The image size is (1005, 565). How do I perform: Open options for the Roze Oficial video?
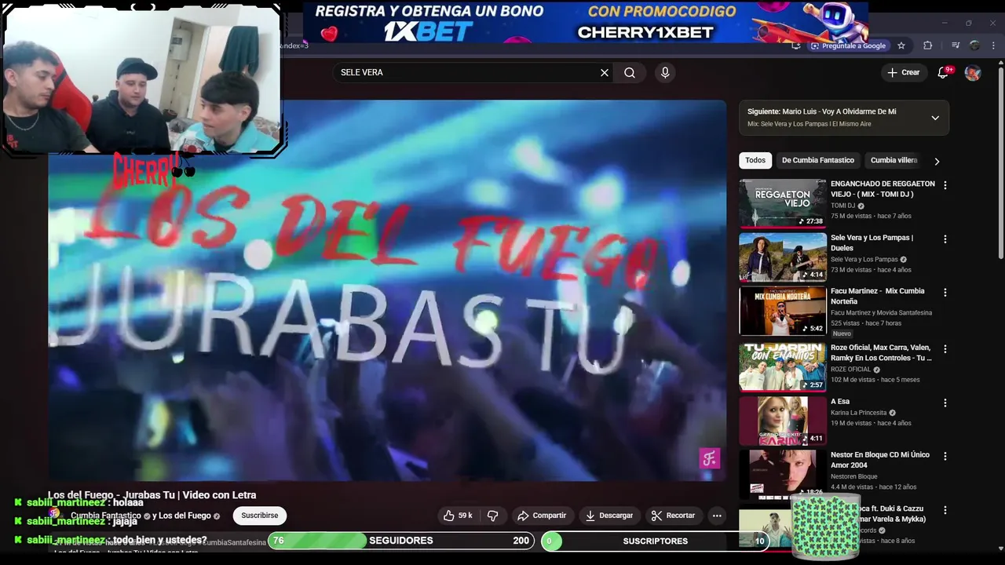tap(945, 348)
